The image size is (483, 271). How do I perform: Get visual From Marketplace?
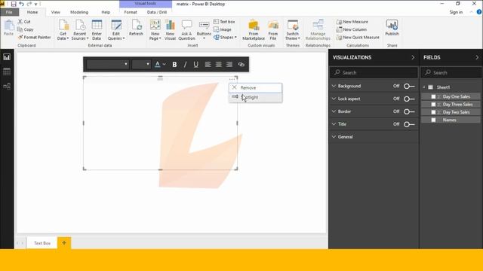[254, 29]
